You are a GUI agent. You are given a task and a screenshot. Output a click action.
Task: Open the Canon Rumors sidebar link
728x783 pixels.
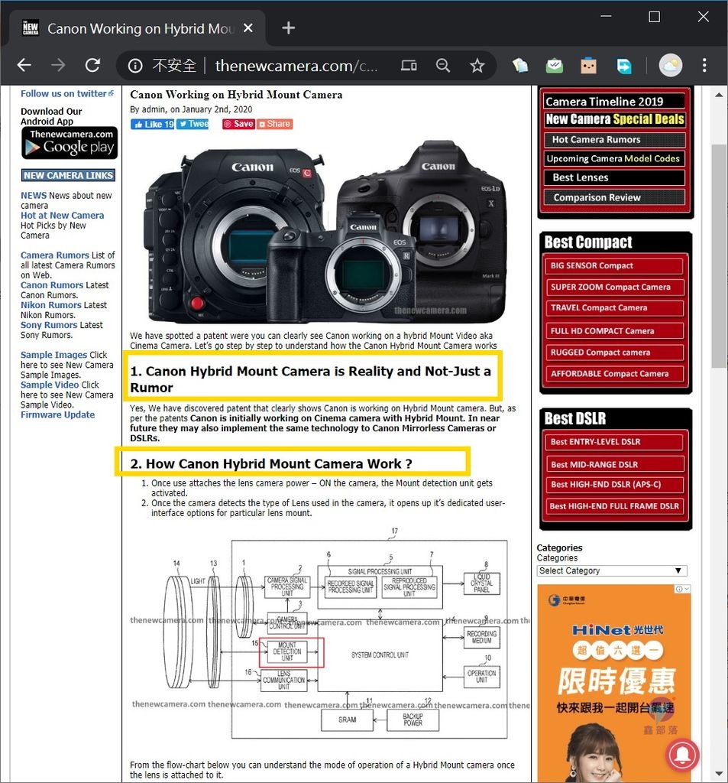click(x=52, y=285)
